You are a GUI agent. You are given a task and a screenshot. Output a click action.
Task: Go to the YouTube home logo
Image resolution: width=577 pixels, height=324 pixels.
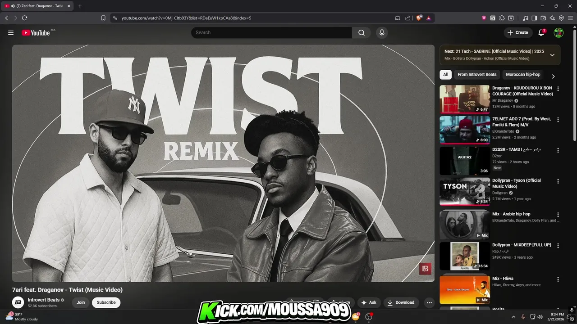coord(36,32)
